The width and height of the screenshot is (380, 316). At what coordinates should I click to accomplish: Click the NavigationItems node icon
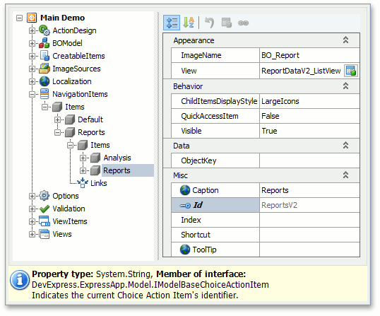44,94
